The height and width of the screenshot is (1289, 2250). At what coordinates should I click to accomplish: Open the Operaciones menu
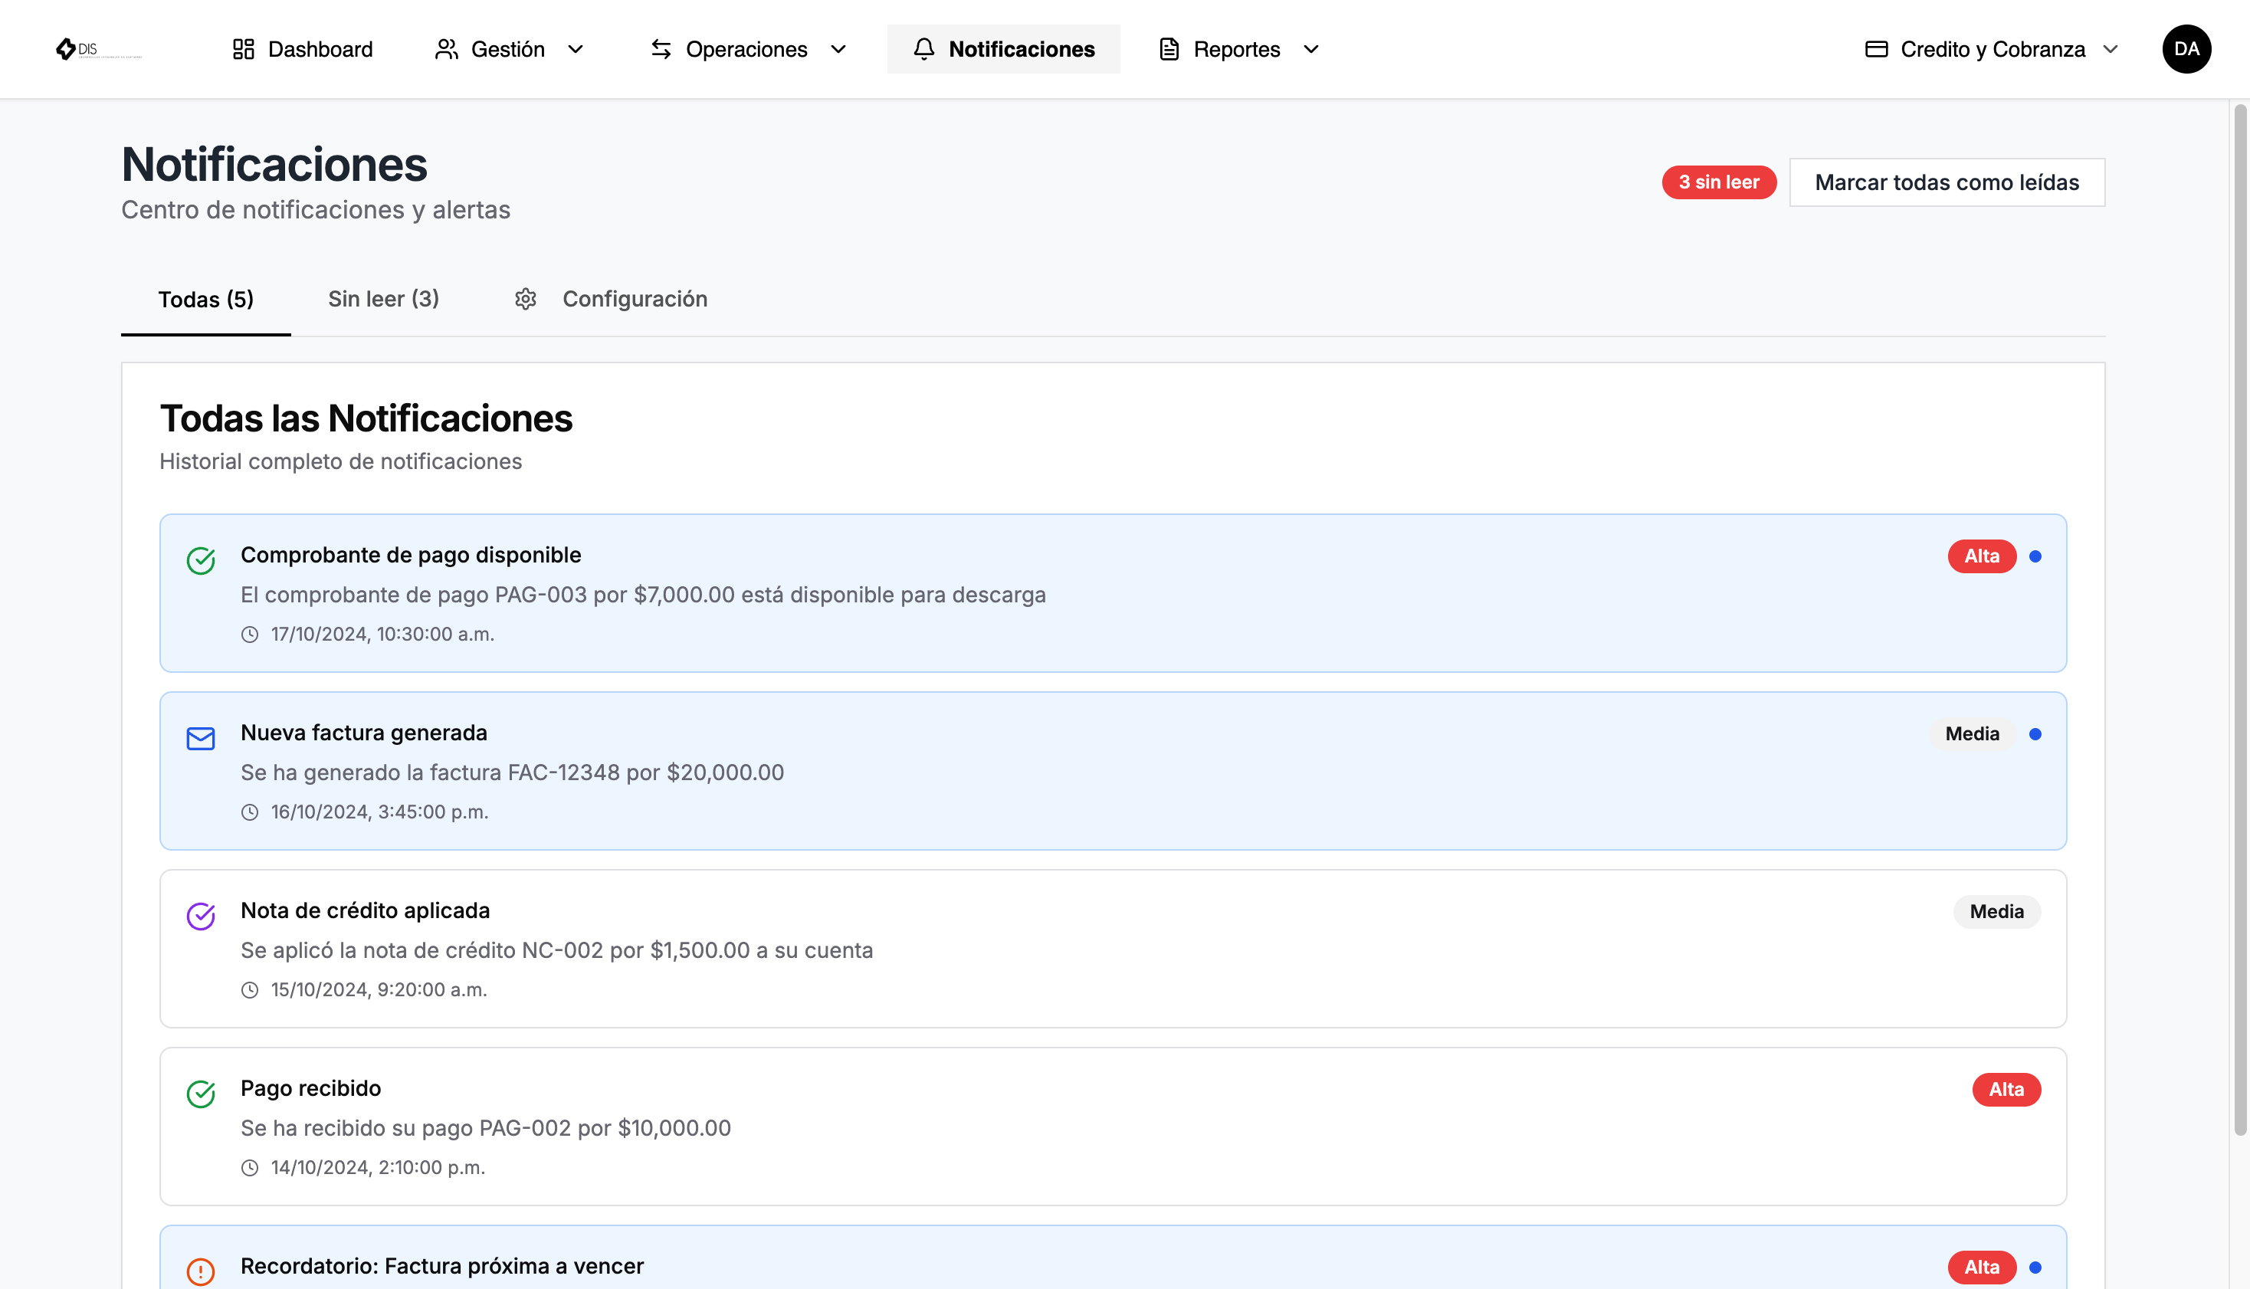click(x=749, y=49)
